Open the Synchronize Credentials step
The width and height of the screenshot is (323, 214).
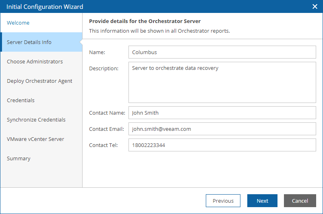tap(41, 120)
